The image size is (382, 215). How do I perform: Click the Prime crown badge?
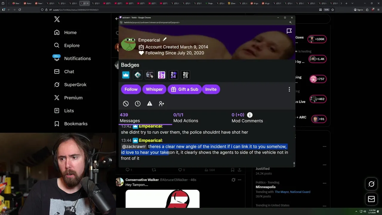pos(126,75)
